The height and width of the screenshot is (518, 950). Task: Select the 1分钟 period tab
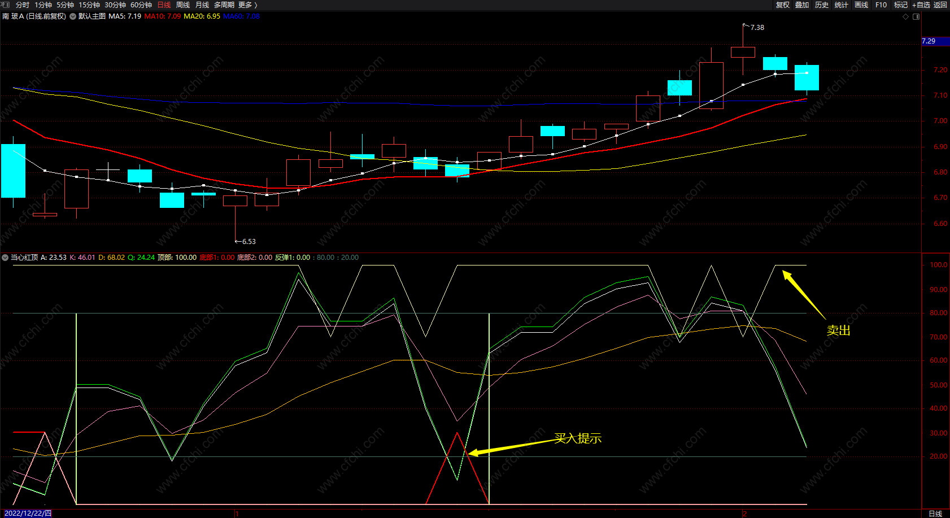43,5
